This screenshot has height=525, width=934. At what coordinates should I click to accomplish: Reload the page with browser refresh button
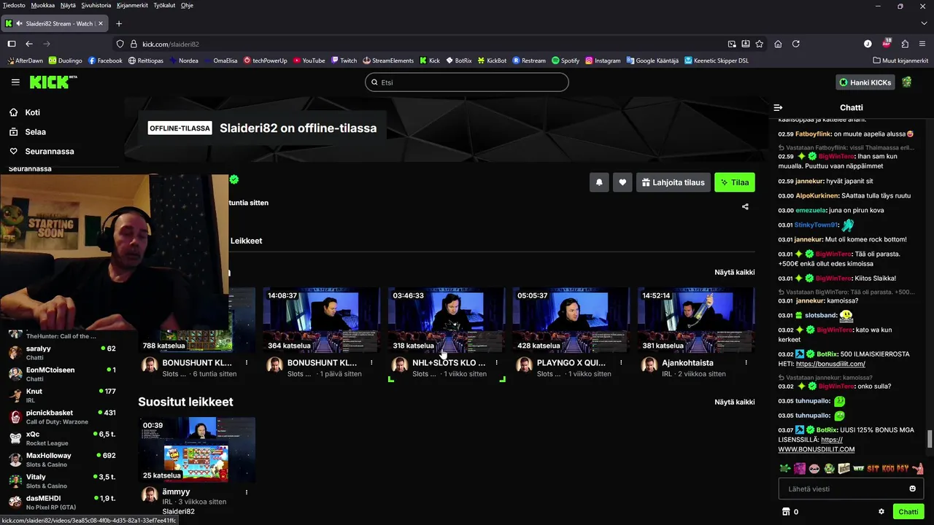click(795, 44)
